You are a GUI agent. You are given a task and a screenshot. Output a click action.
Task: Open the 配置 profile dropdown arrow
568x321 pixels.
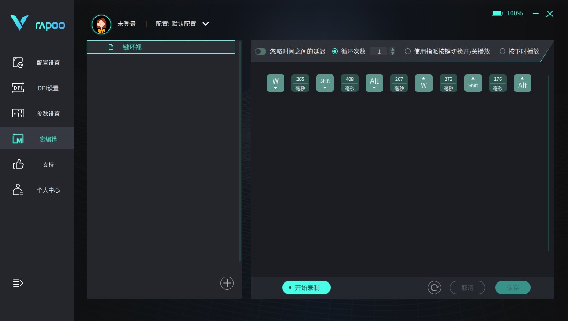point(206,24)
